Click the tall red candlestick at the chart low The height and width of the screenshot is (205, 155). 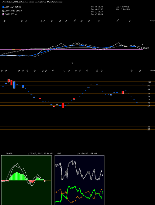coord(63,105)
